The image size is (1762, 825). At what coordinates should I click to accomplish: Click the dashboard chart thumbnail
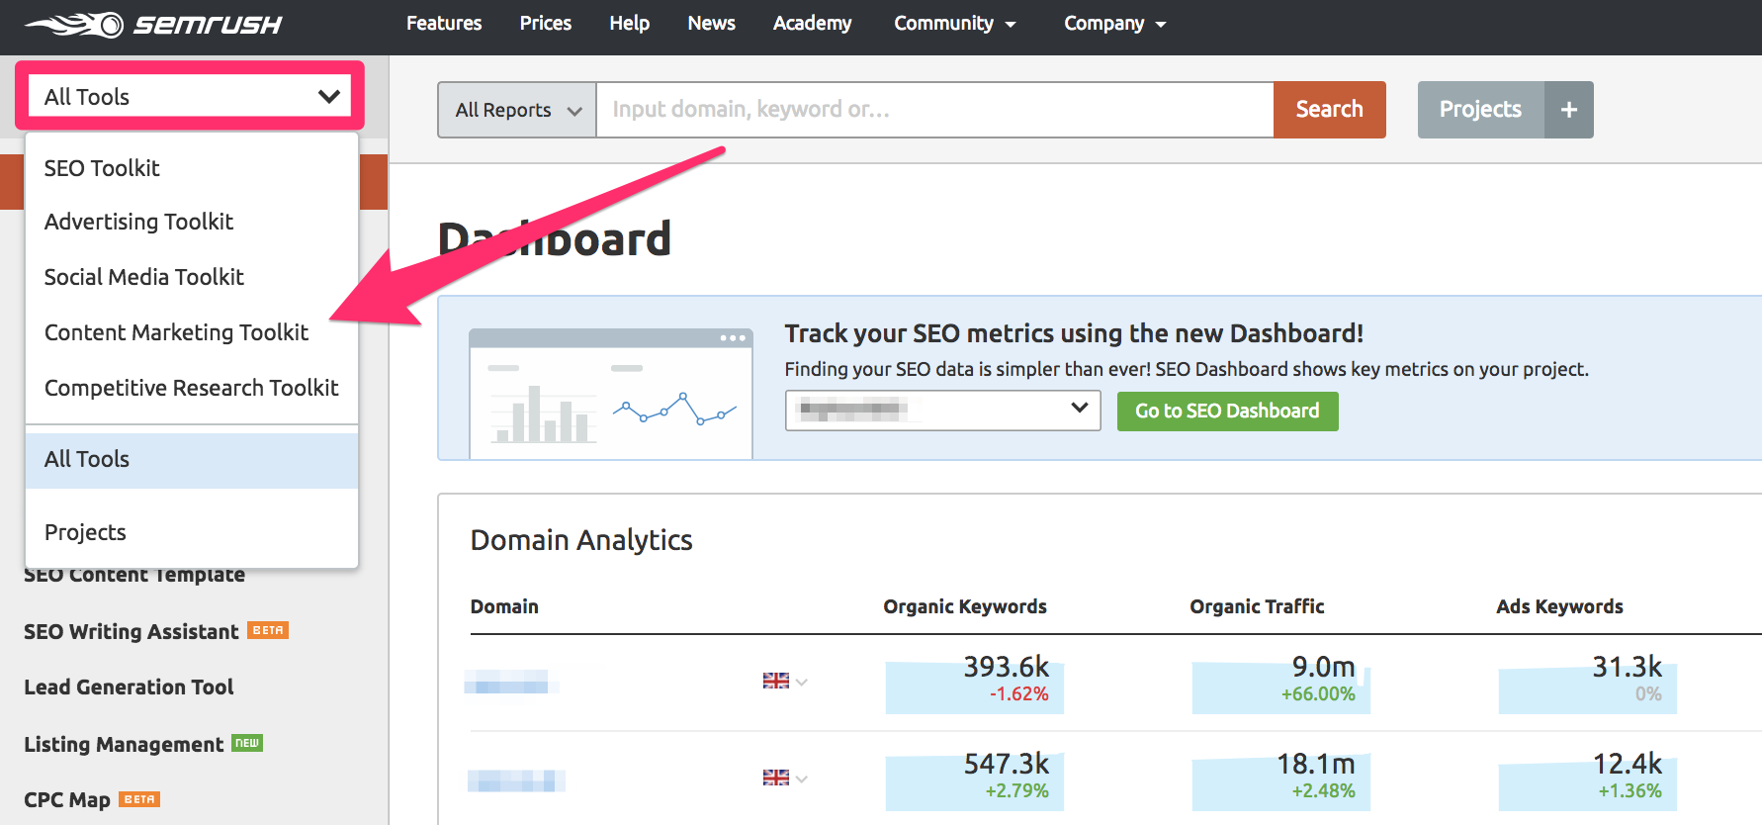tap(611, 394)
